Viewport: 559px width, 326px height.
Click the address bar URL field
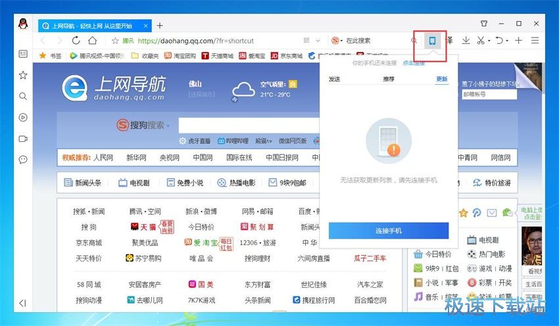(195, 41)
